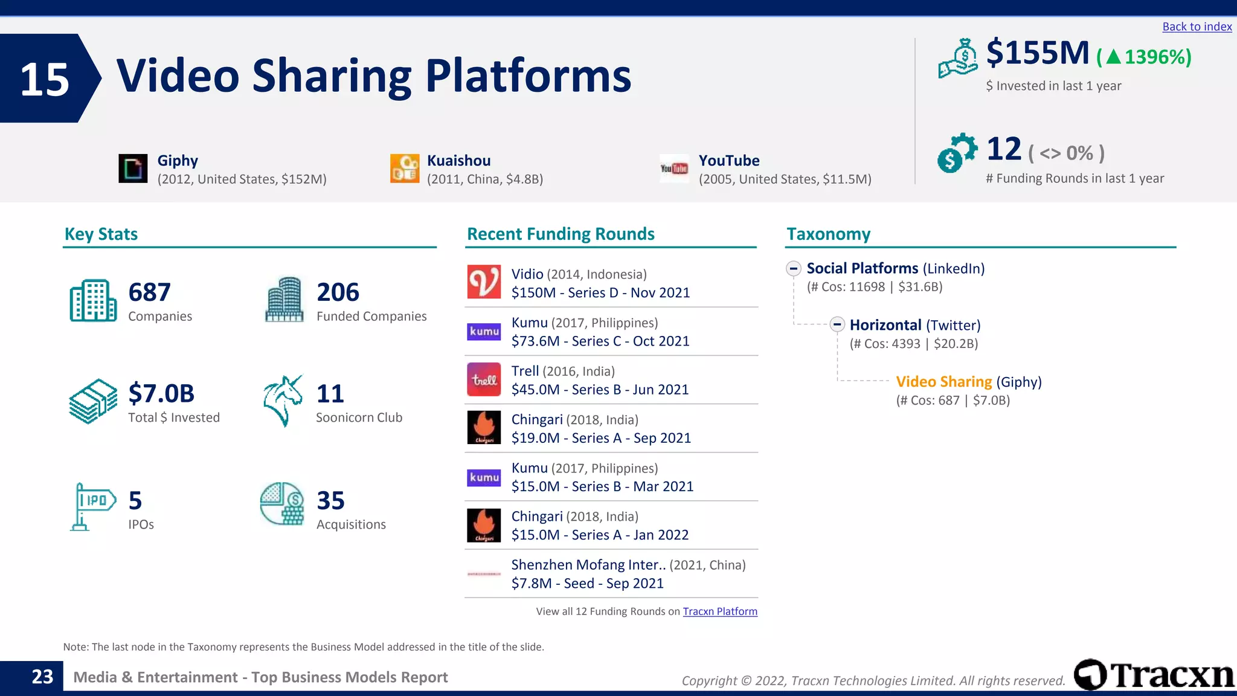Click the '$155M' invested figure

[x=1038, y=53]
